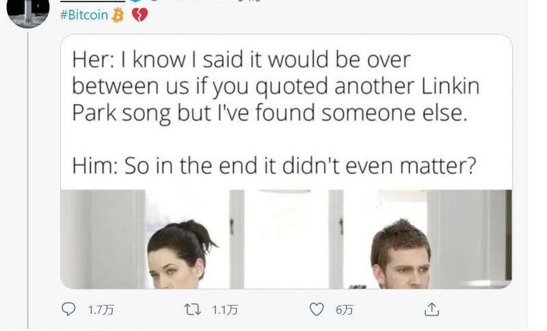Click the word "Linkin" in the meme
Image resolution: width=547 pixels, height=331 pixels.
[x=446, y=87]
